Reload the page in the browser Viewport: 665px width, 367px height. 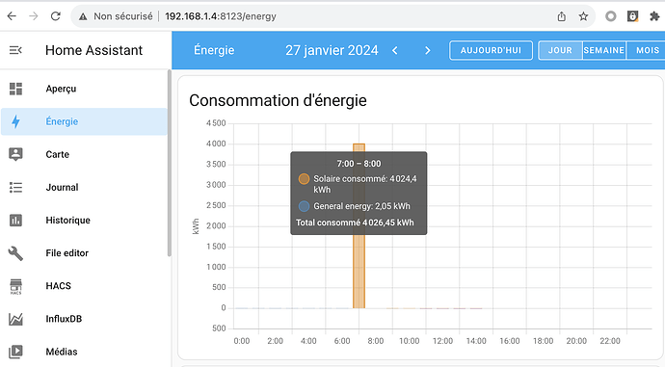click(56, 16)
